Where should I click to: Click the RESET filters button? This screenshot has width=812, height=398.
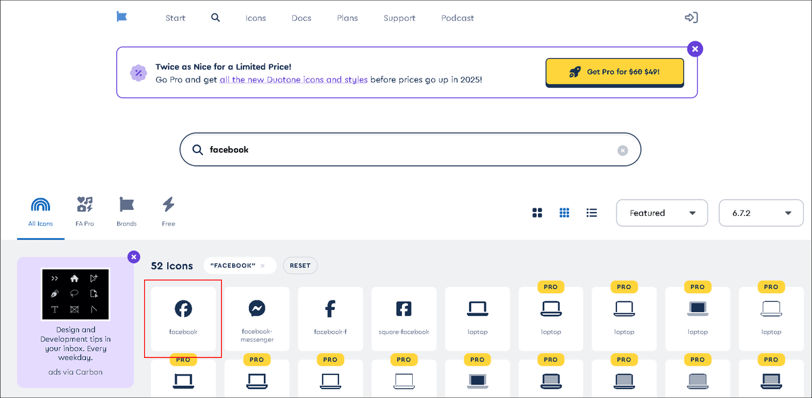[300, 265]
